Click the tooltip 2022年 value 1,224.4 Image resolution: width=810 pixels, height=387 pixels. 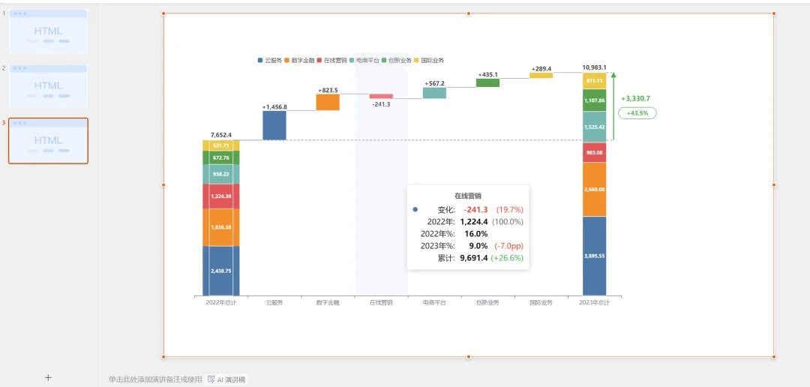pos(474,222)
